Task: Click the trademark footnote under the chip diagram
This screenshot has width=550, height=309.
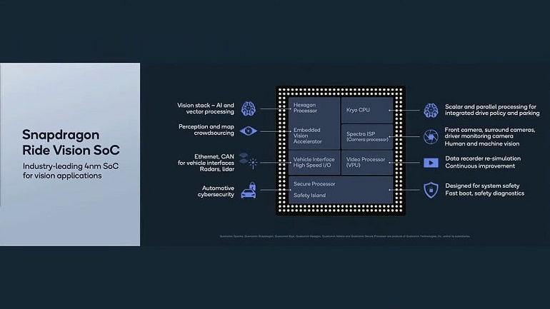Action: pyautogui.click(x=344, y=236)
